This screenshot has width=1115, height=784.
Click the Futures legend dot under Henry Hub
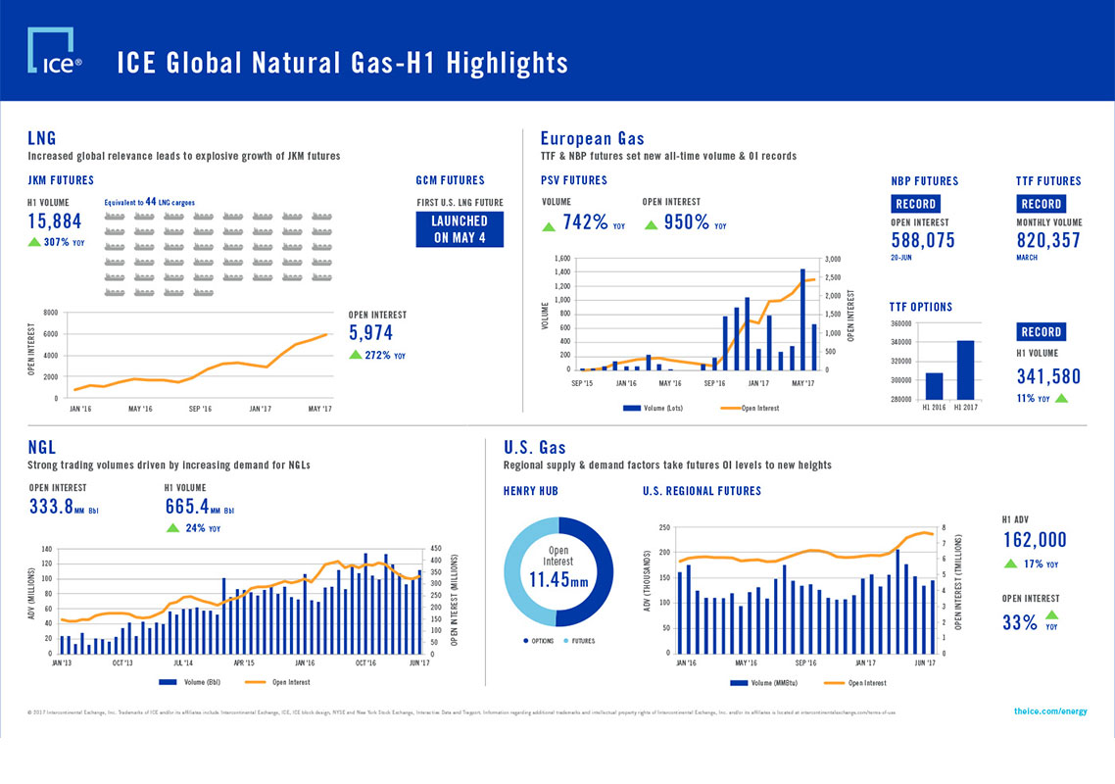click(565, 641)
